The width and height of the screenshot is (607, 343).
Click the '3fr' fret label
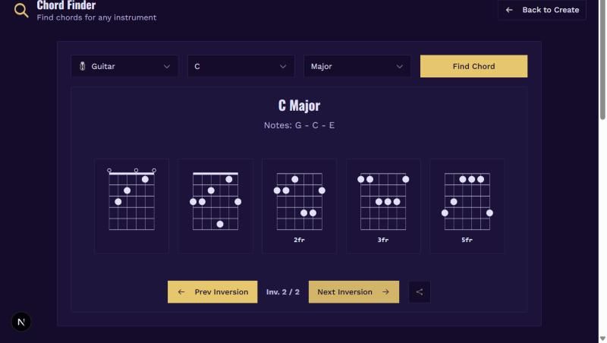383,240
